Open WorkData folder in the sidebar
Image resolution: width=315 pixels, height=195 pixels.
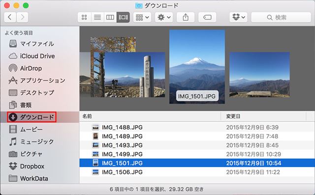pyautogui.click(x=29, y=178)
